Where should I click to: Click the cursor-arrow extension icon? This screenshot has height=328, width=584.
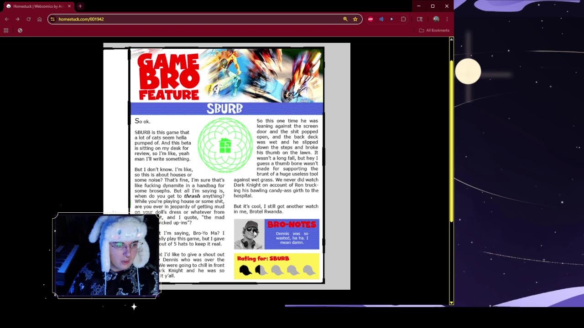pos(391,19)
